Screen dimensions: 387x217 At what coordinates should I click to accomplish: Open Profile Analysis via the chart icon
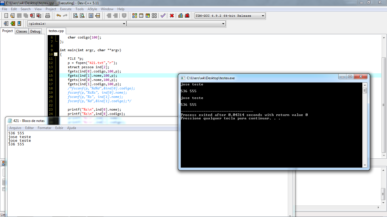(181, 16)
